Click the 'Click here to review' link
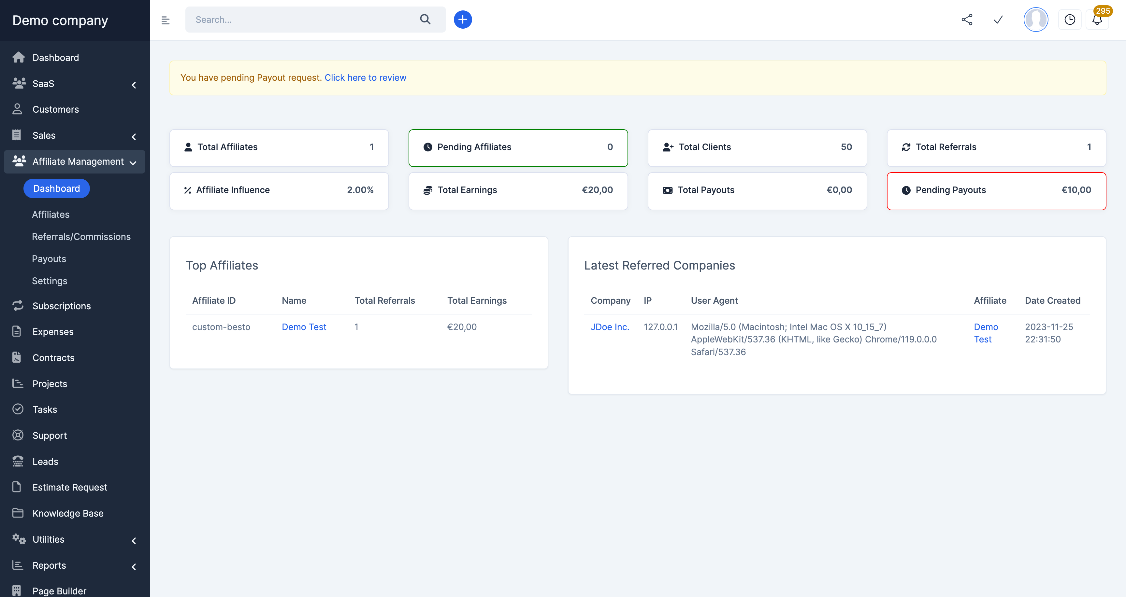Viewport: 1126px width, 597px height. 366,77
